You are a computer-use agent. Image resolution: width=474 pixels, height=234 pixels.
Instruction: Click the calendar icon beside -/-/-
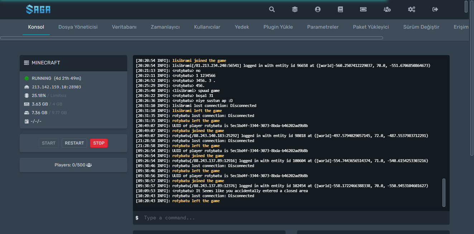pos(27,121)
